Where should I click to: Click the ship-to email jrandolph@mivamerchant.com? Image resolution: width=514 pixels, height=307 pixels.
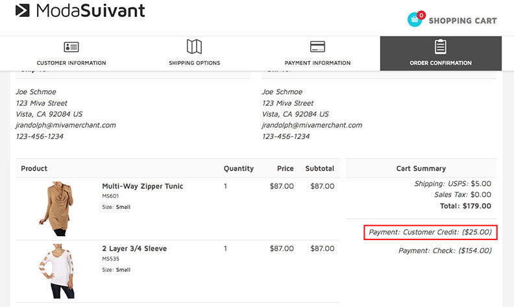pos(66,125)
